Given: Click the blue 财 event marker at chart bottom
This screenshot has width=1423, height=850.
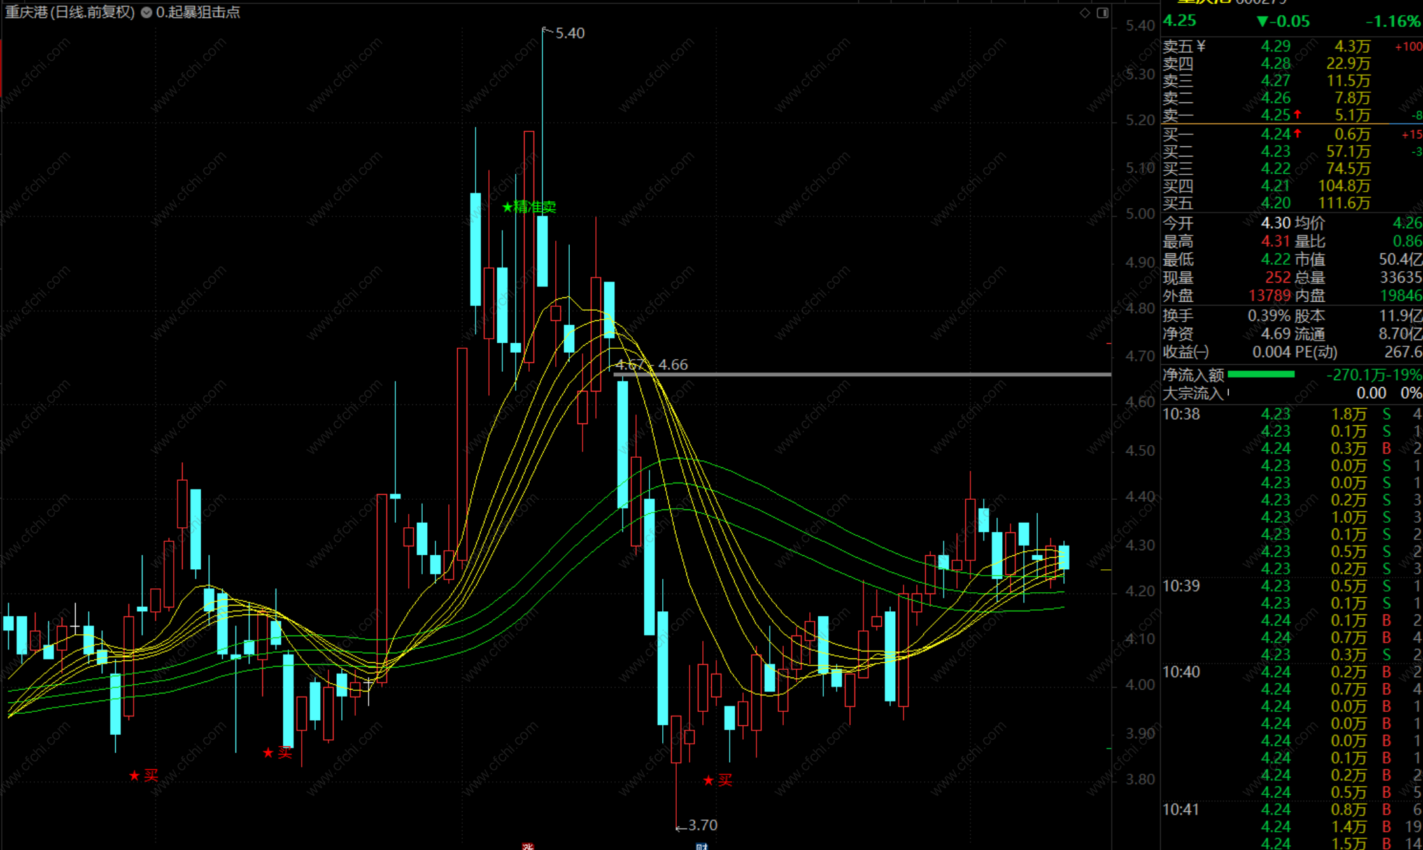Looking at the screenshot, I should [x=702, y=846].
